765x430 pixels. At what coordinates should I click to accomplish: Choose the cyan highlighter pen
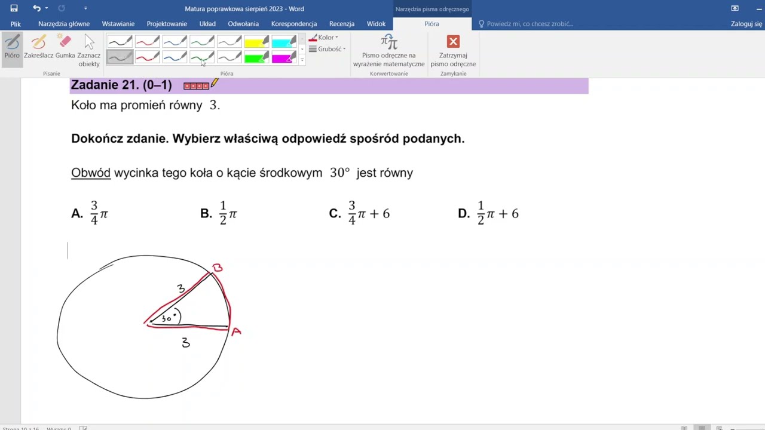(284, 42)
